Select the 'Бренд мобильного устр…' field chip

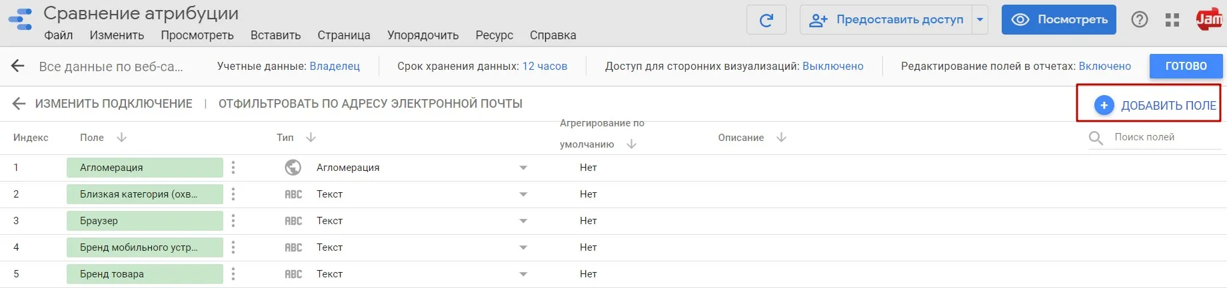click(145, 247)
